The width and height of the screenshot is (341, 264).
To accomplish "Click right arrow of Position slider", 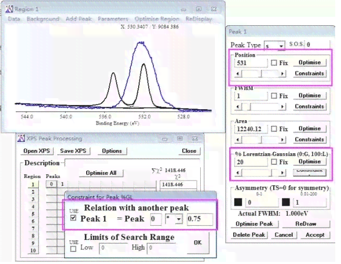I will pos(282,74).
